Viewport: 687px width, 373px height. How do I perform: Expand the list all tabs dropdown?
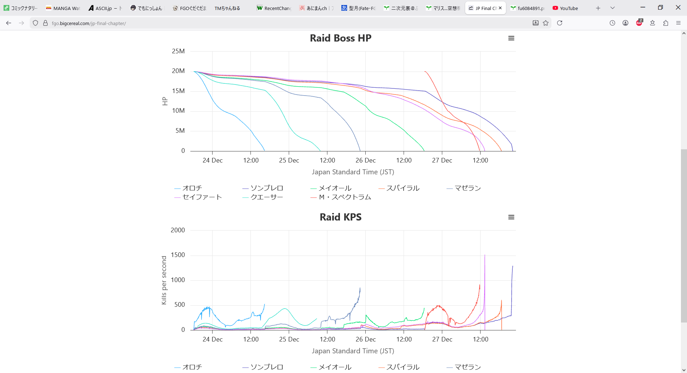612,8
